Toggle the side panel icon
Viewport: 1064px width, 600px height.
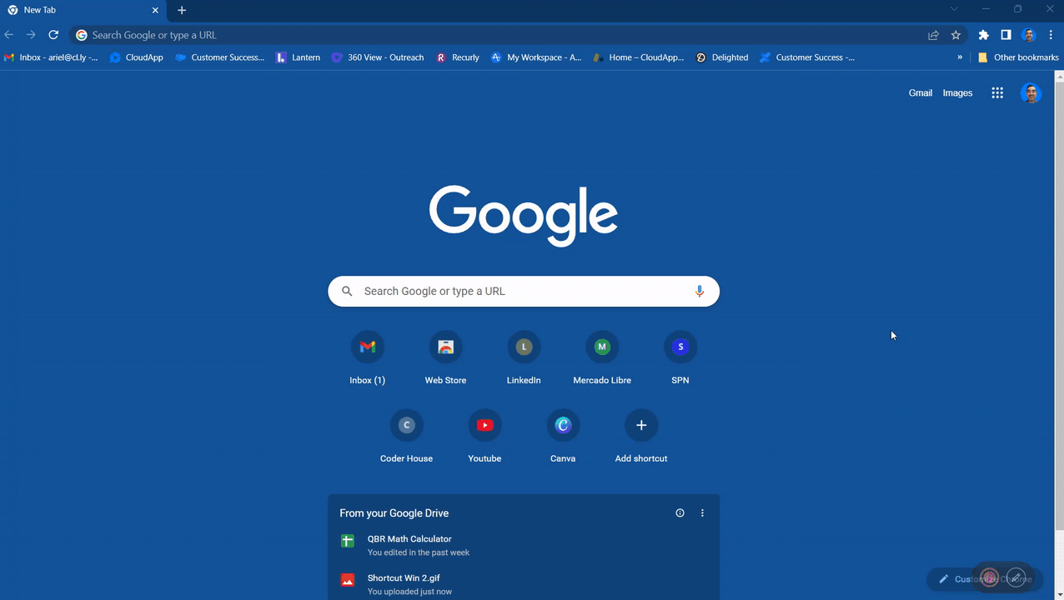[1006, 35]
